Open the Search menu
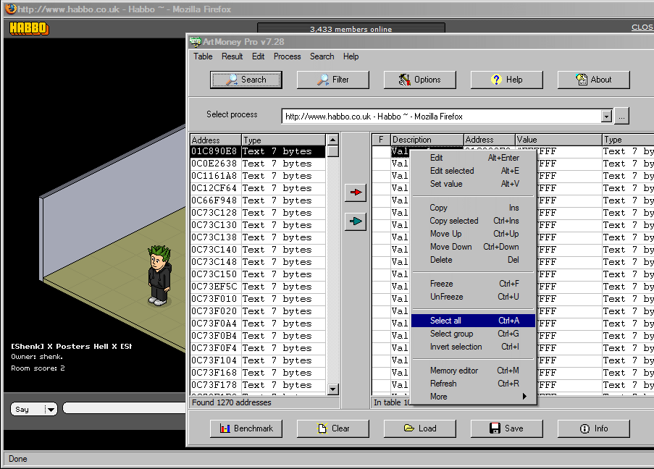The image size is (654, 469). (322, 56)
